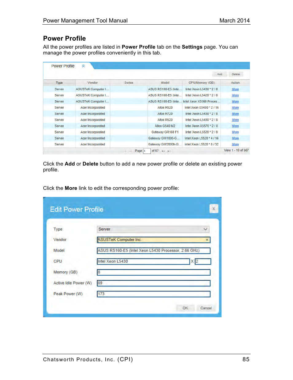Clear the Vendor field with its x icon

[207, 240]
